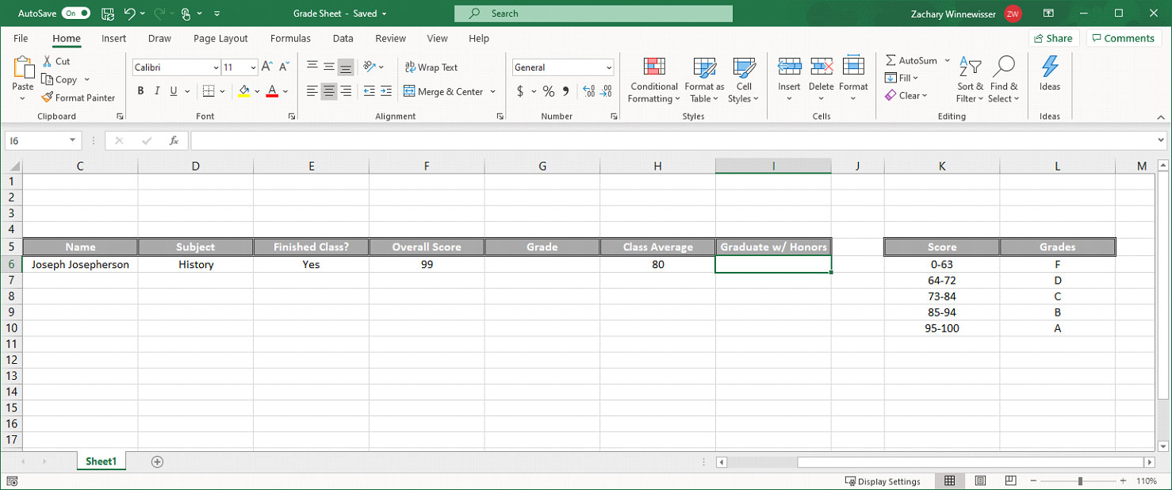Open Conditional Formatting options
This screenshot has height=490, width=1172.
654,80
